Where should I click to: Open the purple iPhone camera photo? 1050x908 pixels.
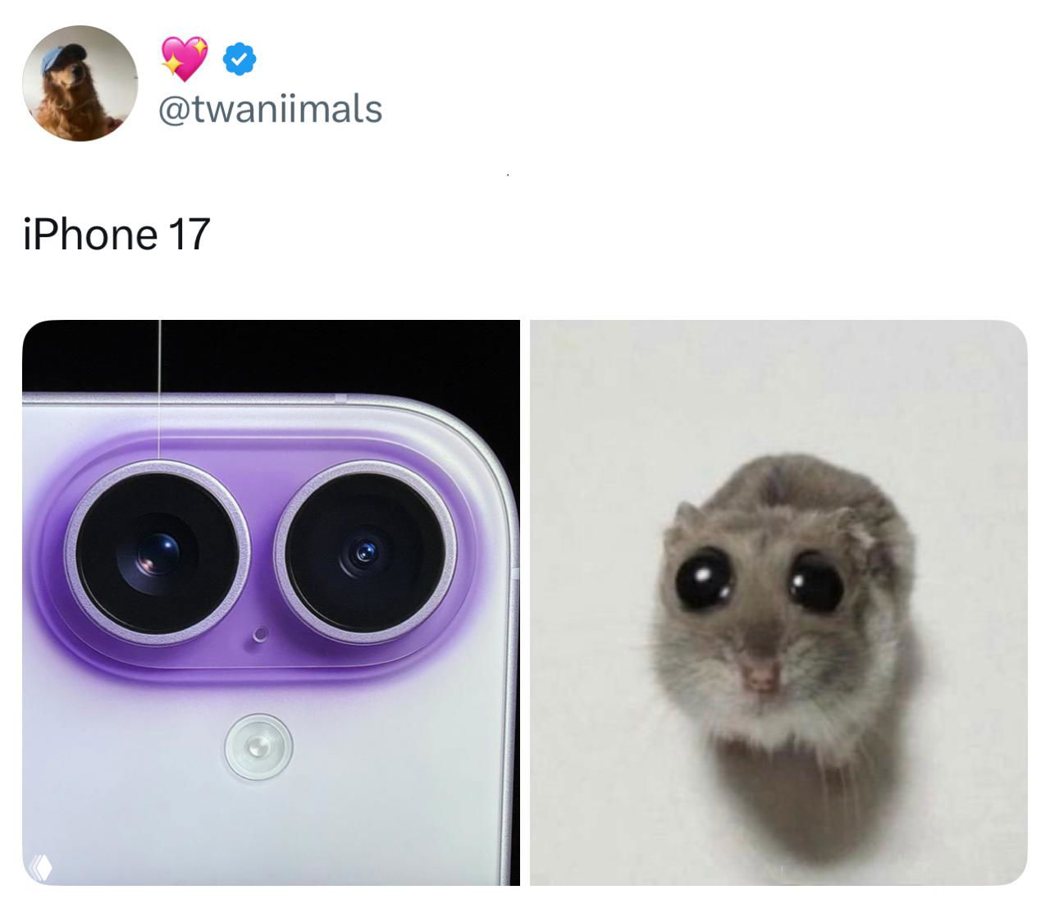(x=271, y=603)
